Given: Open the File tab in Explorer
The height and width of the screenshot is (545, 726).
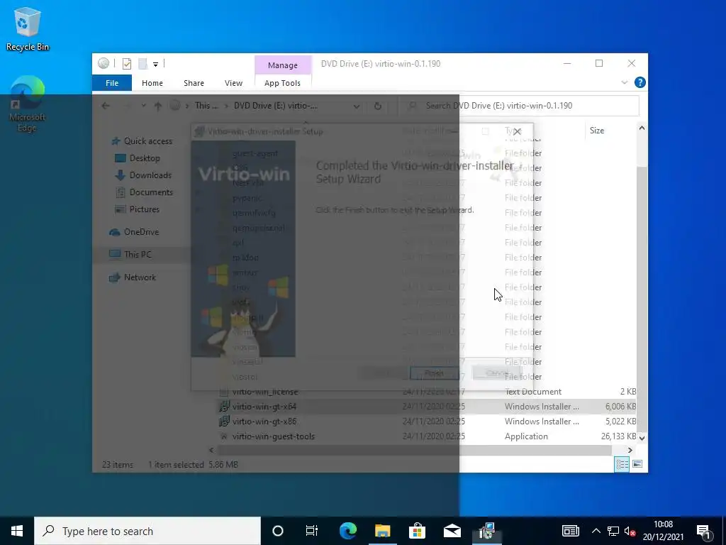Looking at the screenshot, I should pyautogui.click(x=112, y=83).
